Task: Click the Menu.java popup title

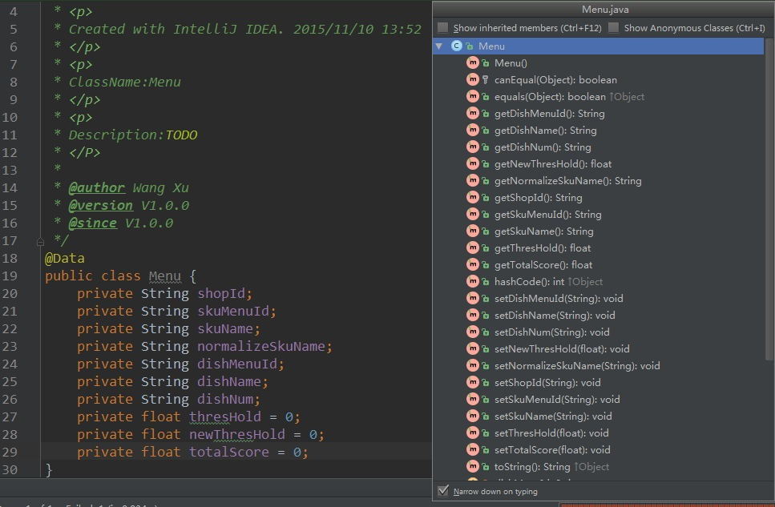Action: (x=605, y=10)
